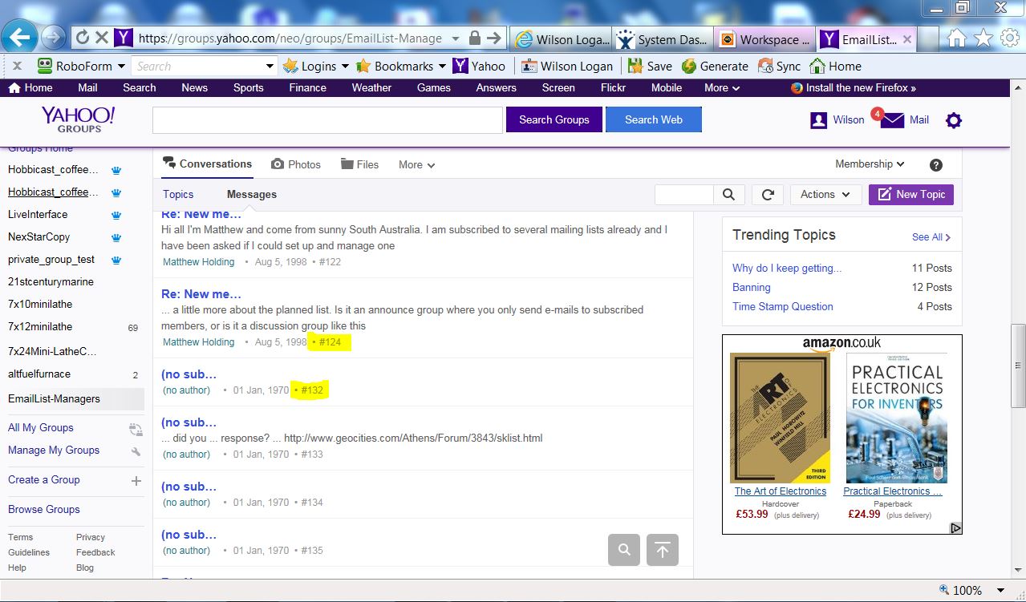
Task: Click the back-to-top arrow button
Action: pos(663,550)
